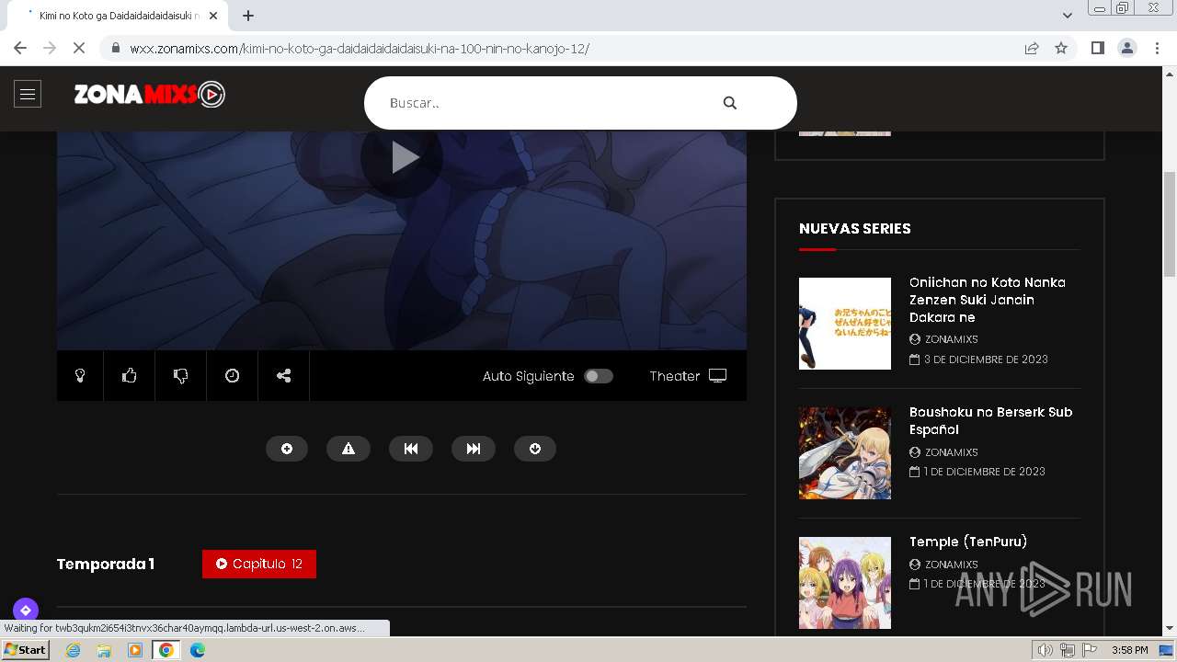The image size is (1177, 662).
Task: Click the warning report button
Action: click(349, 449)
